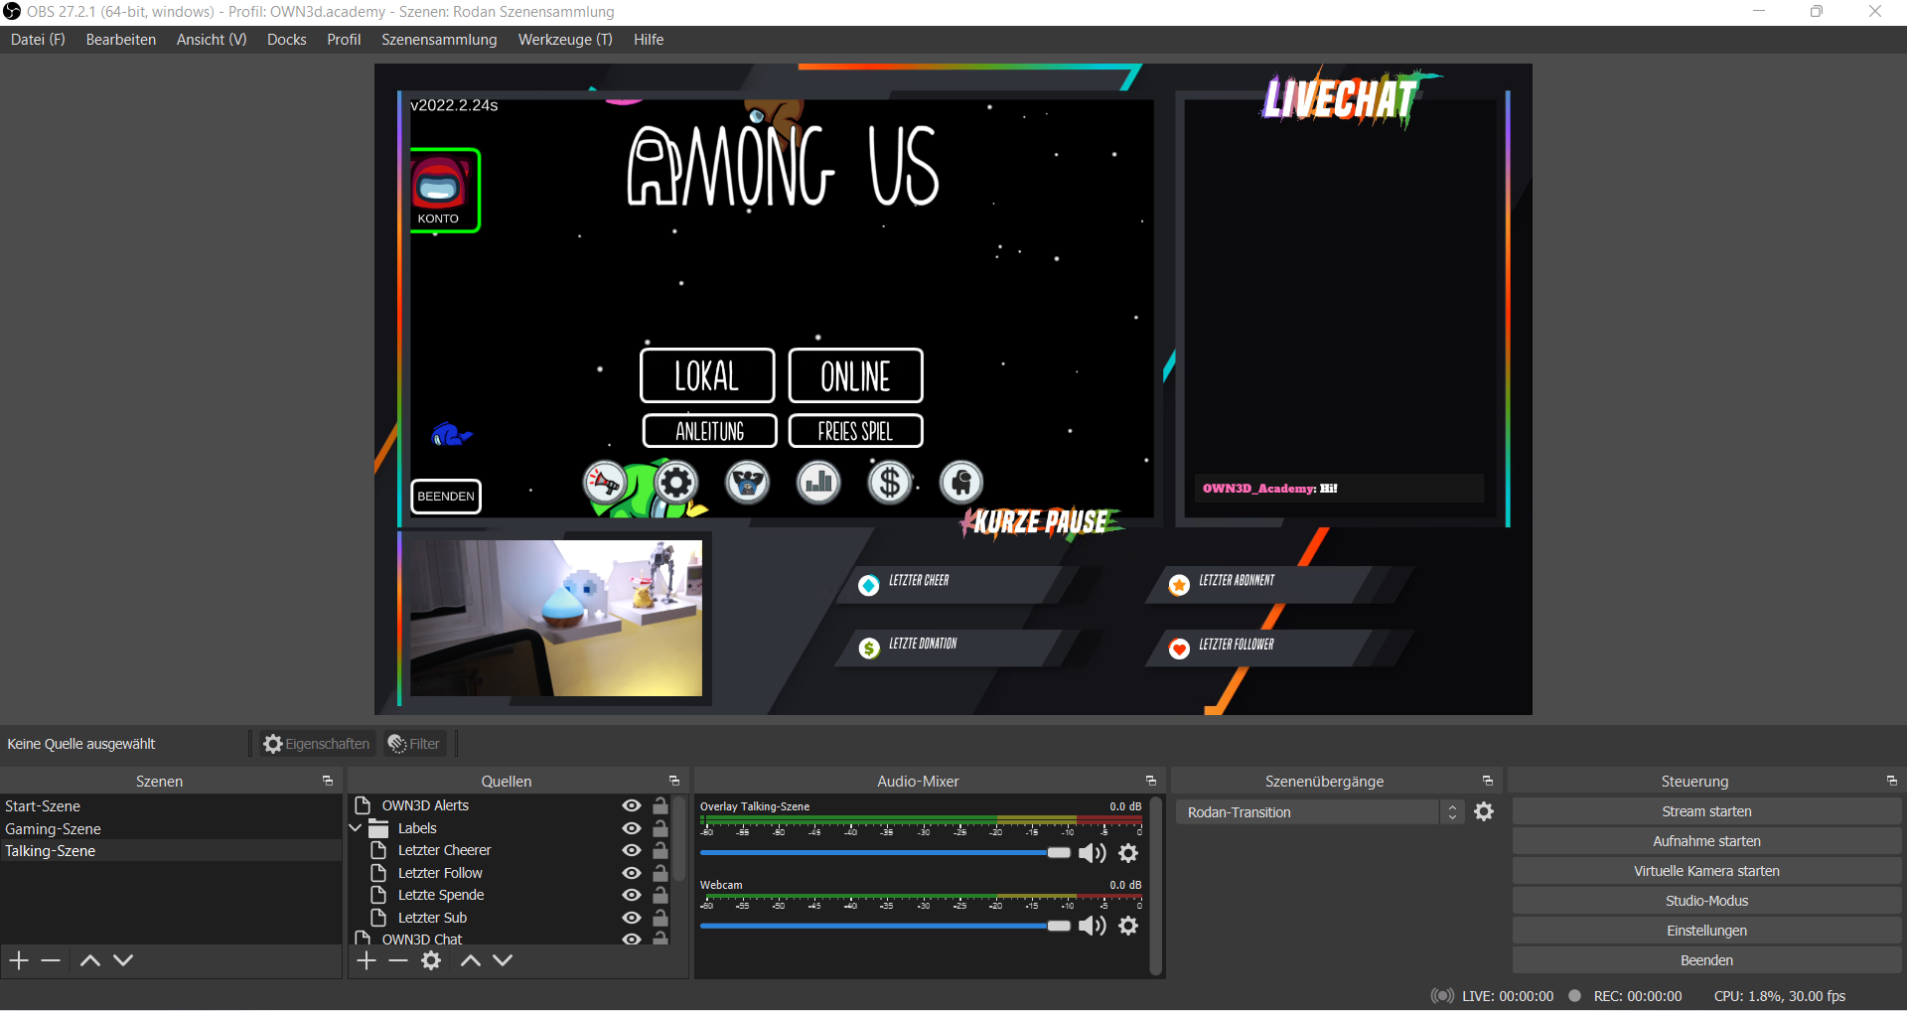The height and width of the screenshot is (1011, 1907).
Task: Pop out the Szenen panel icon
Action: pyautogui.click(x=328, y=781)
